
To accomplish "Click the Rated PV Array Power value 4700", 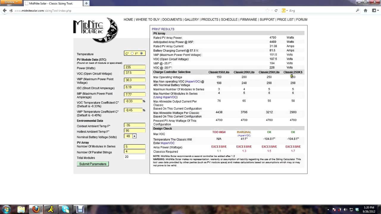I will [273, 38].
